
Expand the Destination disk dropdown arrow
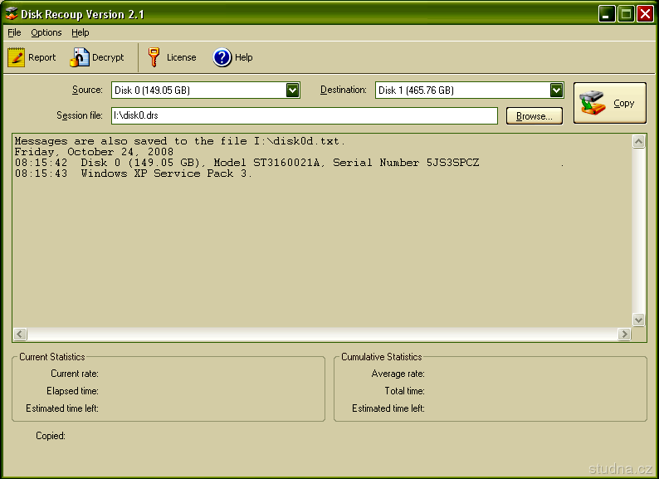coord(556,90)
